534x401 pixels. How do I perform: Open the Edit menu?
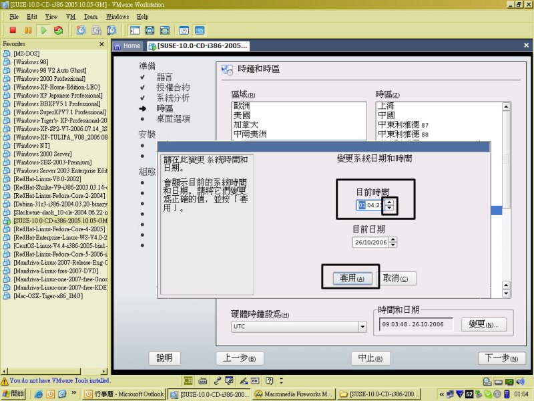tap(32, 17)
